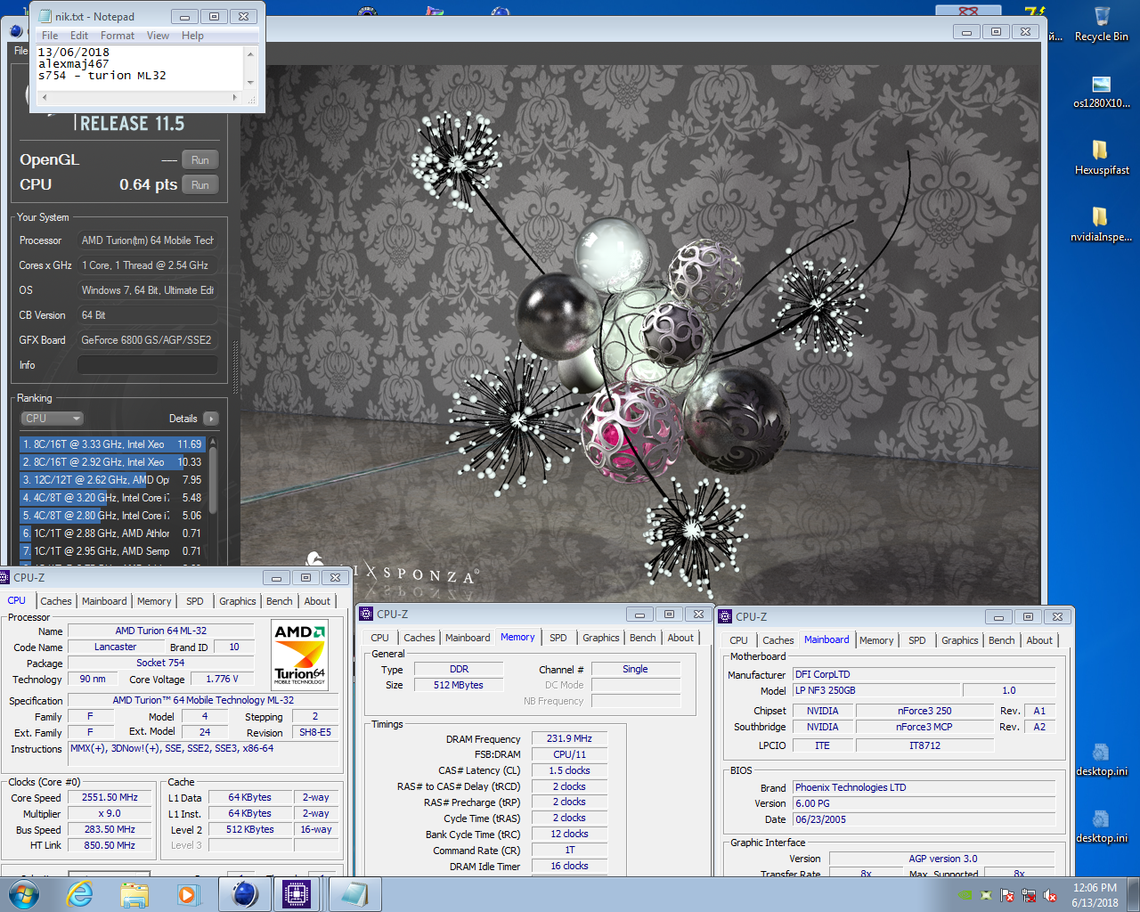Click BIOS Brand Phoenix Technologies LTD
Screen dimensions: 1140x912
(924, 787)
